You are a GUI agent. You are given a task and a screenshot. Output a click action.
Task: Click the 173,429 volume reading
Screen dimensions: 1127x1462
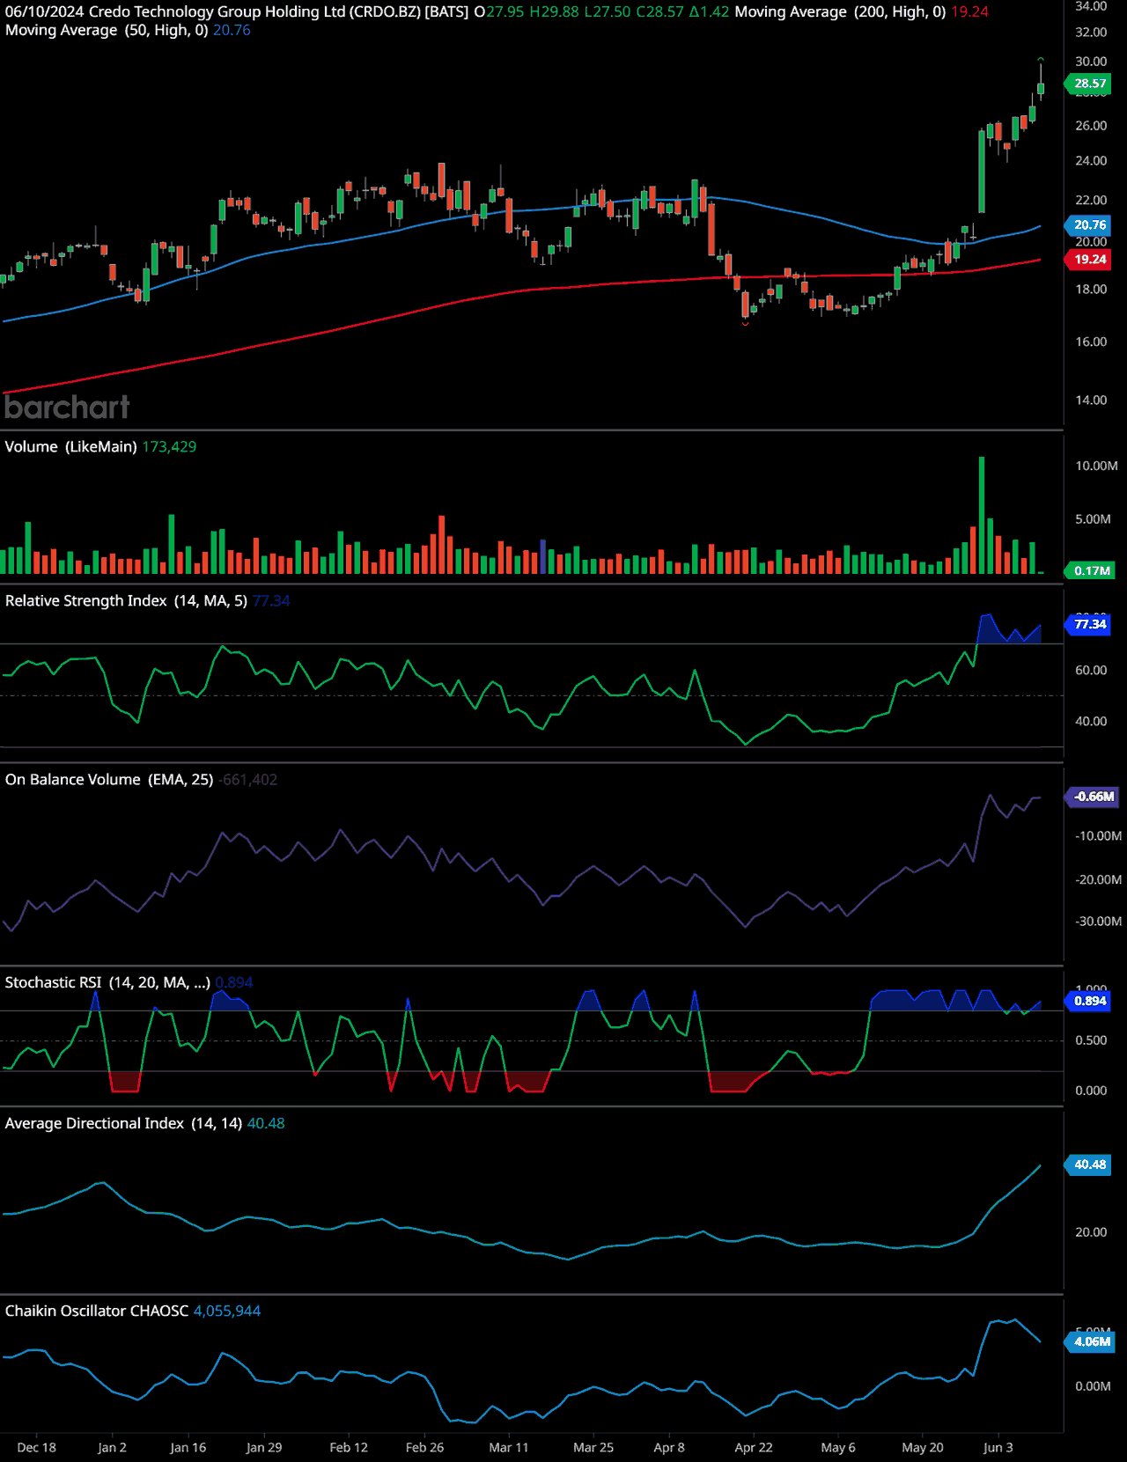169,446
